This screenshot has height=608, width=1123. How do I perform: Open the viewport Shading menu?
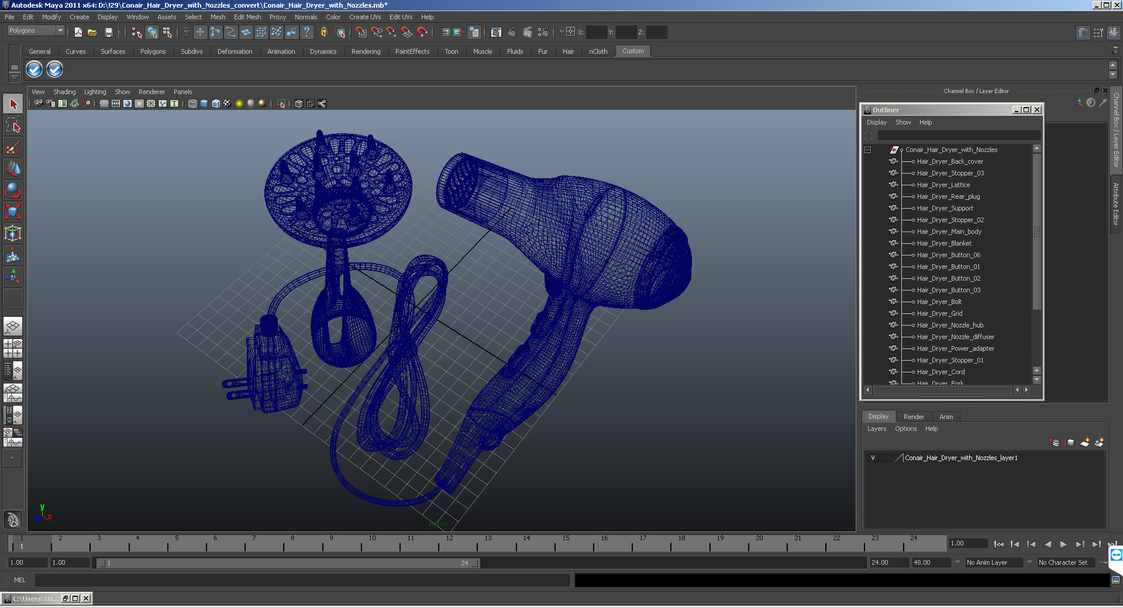coord(64,92)
